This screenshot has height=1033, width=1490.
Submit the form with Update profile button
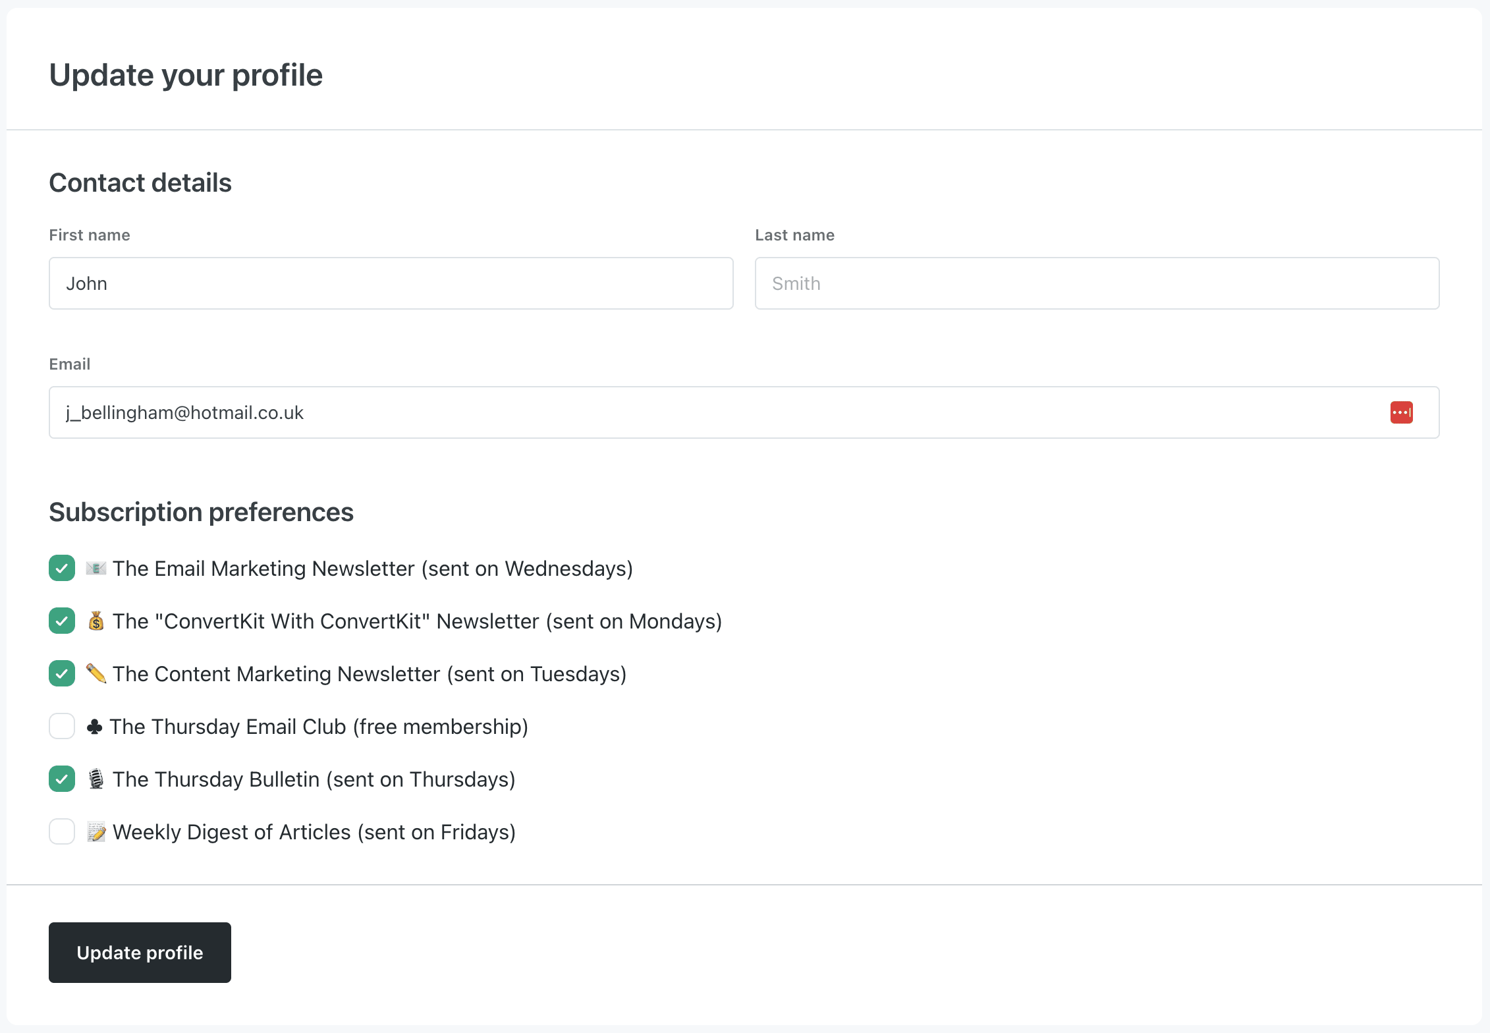(x=140, y=953)
